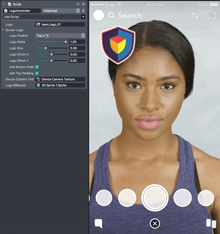Click the Logo Offset X value field
The width and height of the screenshot is (220, 234).
click(x=77, y=55)
